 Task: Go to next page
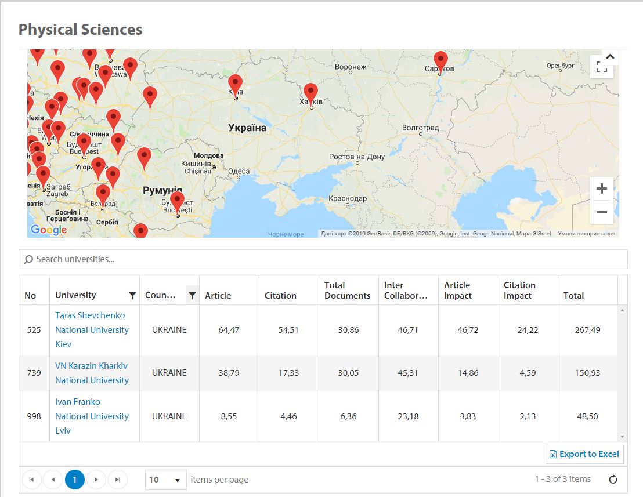[x=96, y=480]
